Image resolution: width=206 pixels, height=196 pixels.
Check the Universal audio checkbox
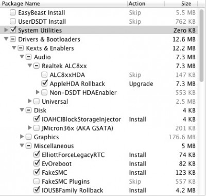pos(37,102)
